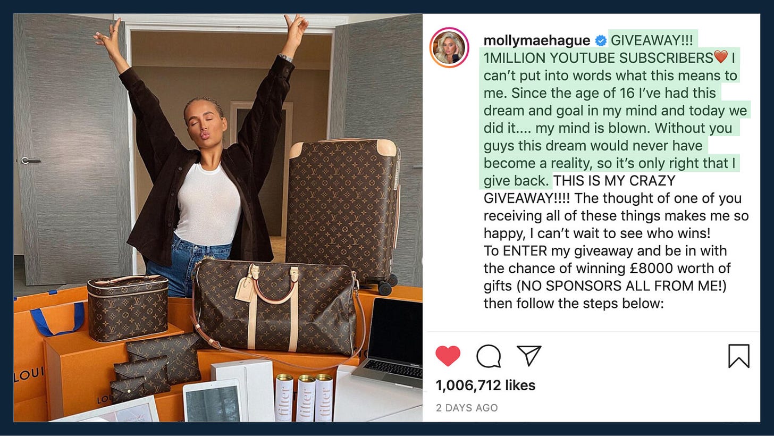
Task: Click the tablet at photo bottom
Action: [x=212, y=400]
